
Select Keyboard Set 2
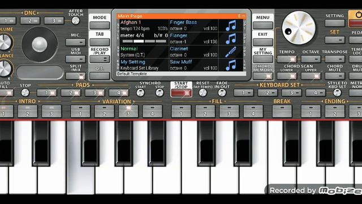pos(268,93)
